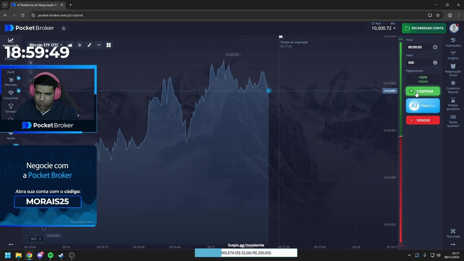This screenshot has height=261, width=464.
Task: Open chart indicators settings icon
Action: pos(80,45)
